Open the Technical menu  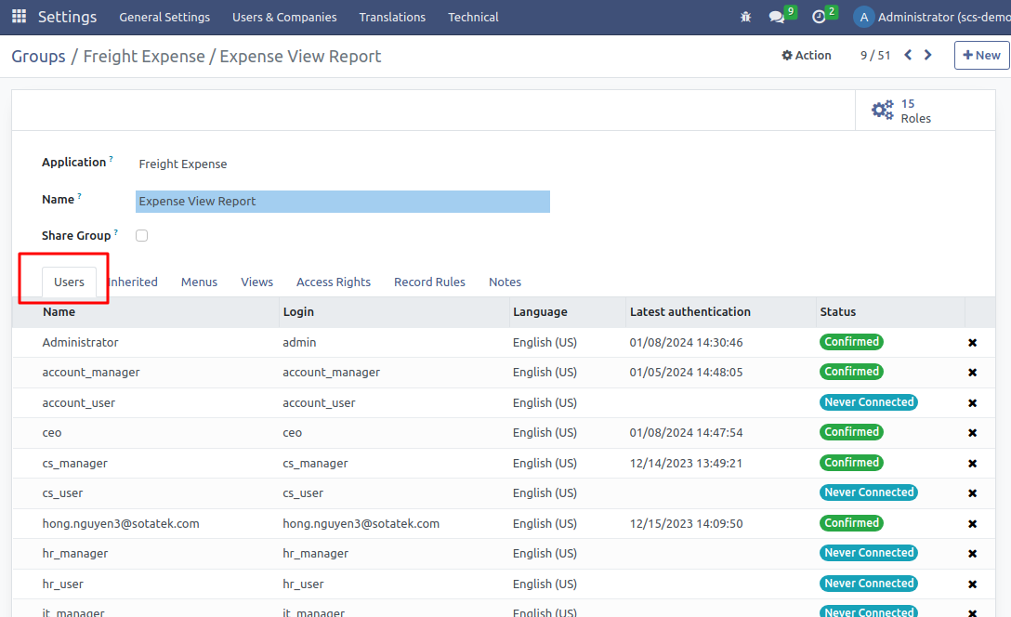(473, 17)
